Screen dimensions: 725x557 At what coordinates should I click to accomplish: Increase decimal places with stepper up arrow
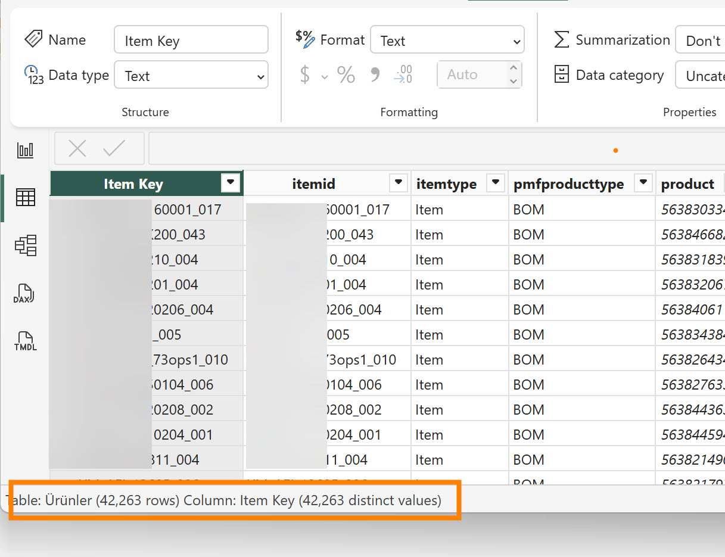[514, 69]
